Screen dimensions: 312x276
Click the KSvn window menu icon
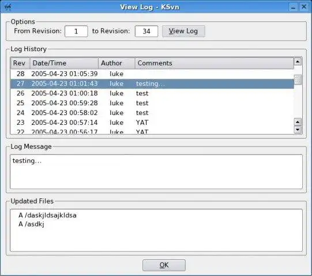tap(7, 7)
